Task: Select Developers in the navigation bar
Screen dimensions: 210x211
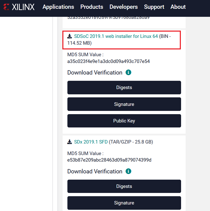Action: [123, 7]
